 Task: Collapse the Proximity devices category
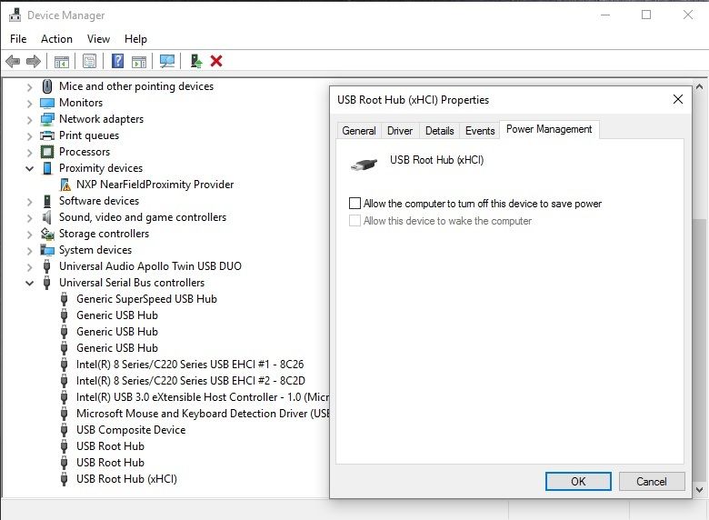[30, 168]
